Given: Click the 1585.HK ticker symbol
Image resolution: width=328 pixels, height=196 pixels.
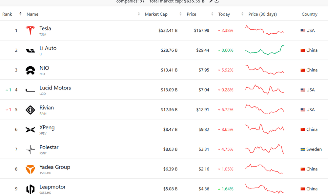Looking at the screenshot, I should [45, 173].
